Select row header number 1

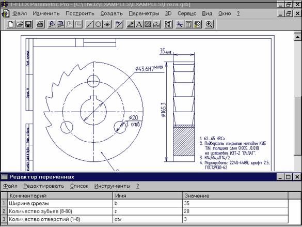pyautogui.click(x=4, y=203)
